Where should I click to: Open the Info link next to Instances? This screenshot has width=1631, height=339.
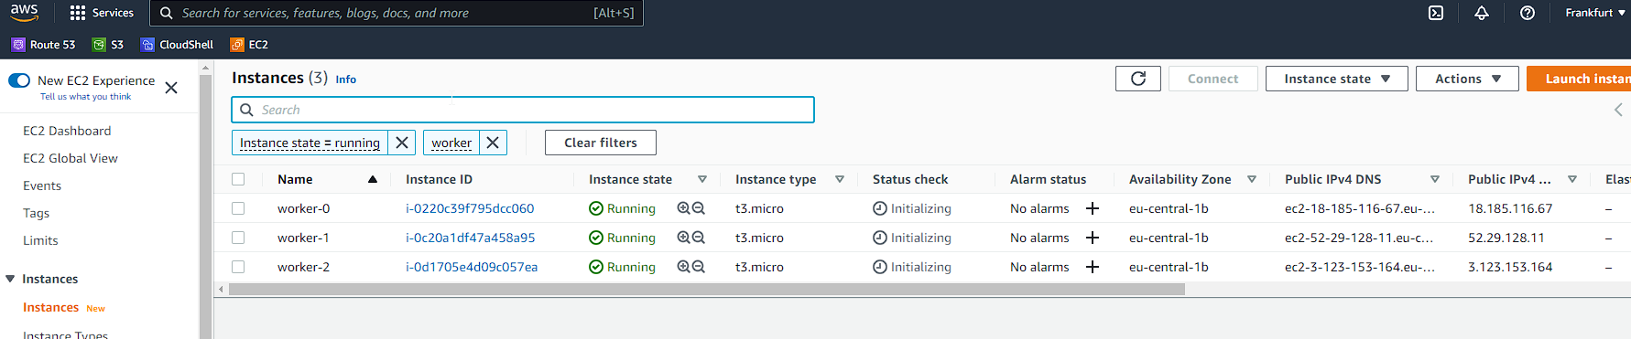pyautogui.click(x=346, y=79)
